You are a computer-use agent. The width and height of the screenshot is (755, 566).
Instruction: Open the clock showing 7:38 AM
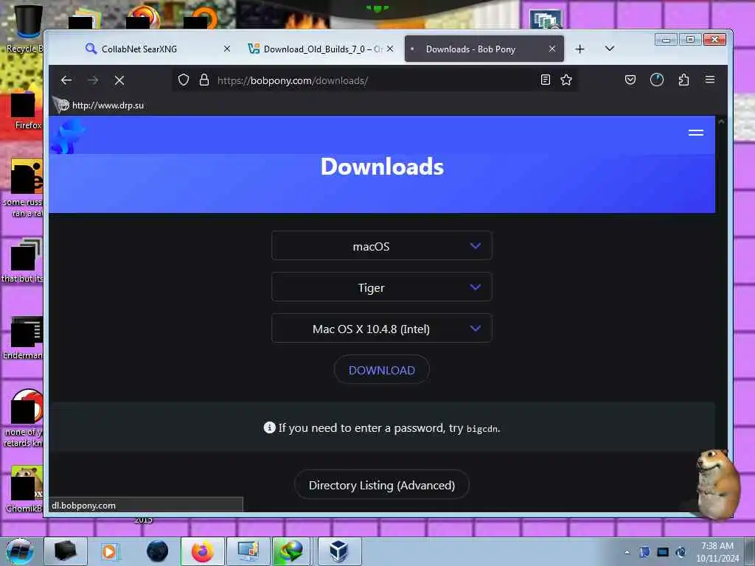pos(717,552)
